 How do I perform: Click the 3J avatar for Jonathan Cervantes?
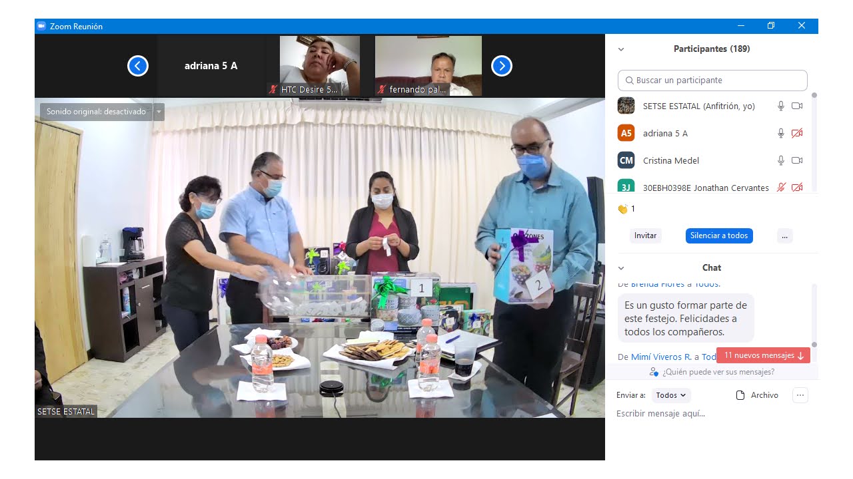pos(626,186)
